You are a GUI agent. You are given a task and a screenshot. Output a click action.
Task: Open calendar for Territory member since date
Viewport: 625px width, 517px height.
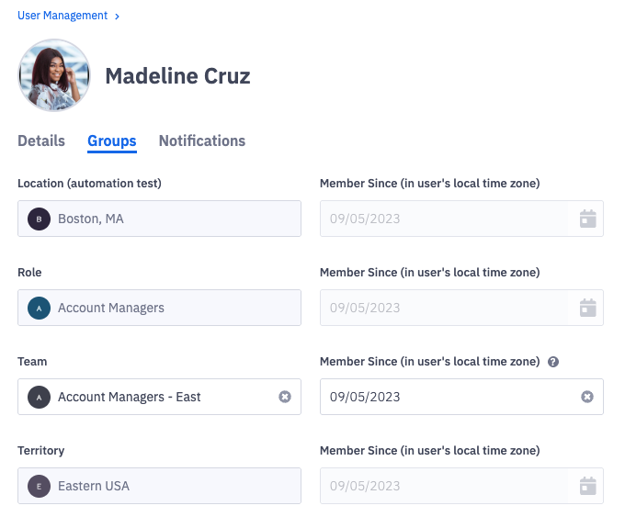tap(587, 486)
